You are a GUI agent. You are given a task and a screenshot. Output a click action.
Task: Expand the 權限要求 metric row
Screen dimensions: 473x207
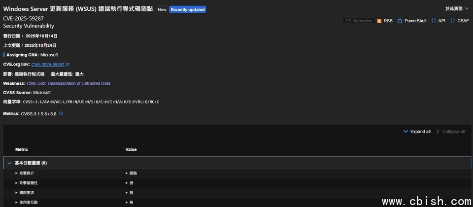tap(16, 193)
